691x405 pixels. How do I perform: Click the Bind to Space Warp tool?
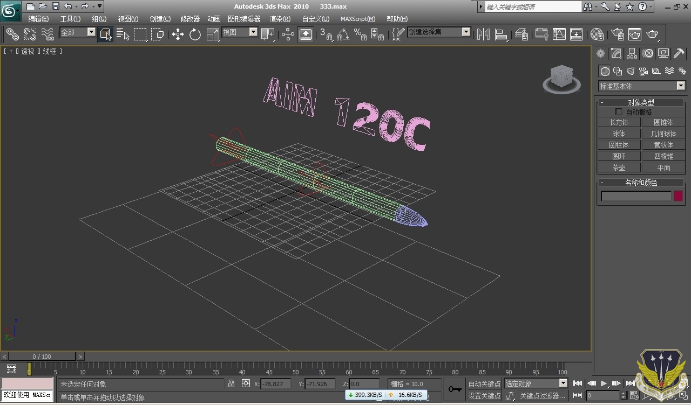coord(48,34)
